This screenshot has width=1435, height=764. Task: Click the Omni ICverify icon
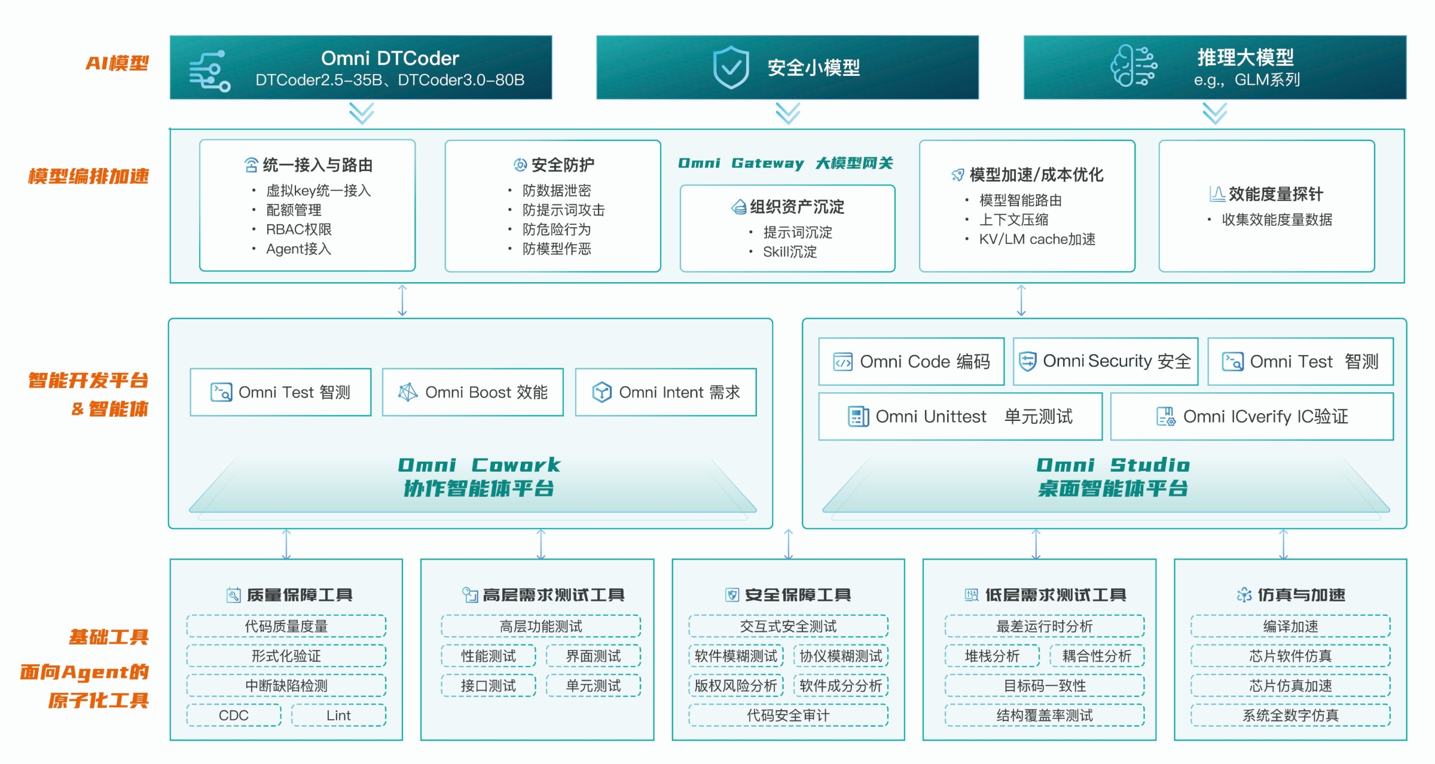click(x=1166, y=416)
